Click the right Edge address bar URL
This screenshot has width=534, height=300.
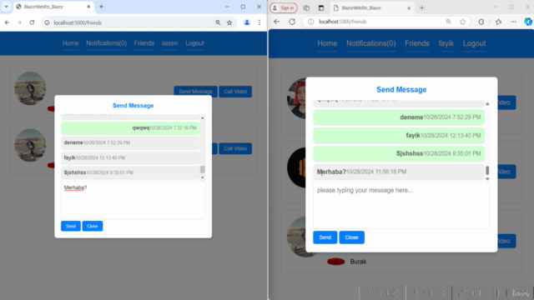click(343, 22)
